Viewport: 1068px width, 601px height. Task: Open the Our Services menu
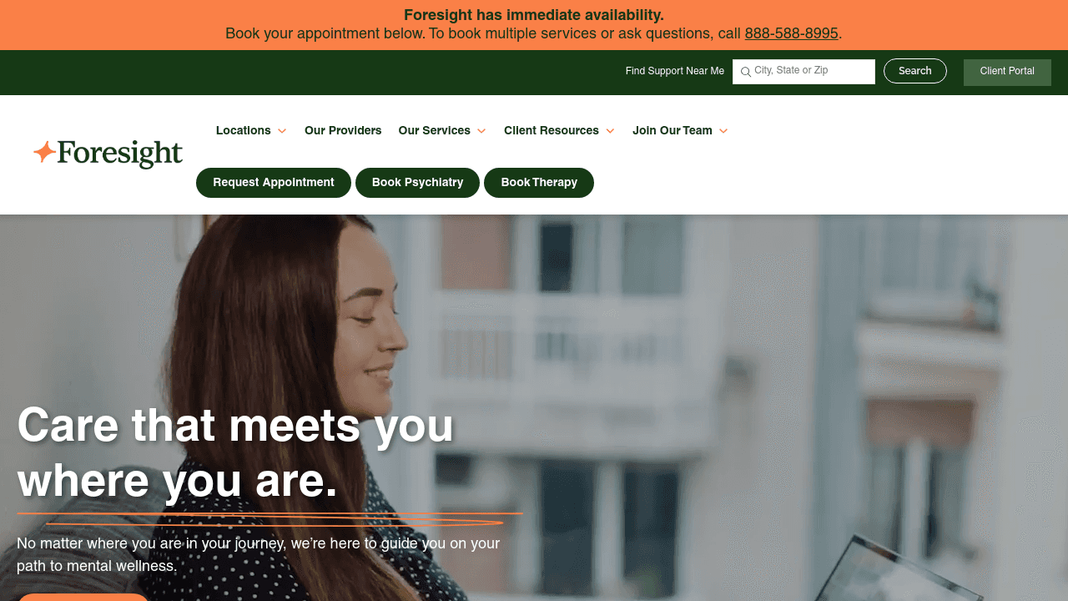tap(435, 131)
